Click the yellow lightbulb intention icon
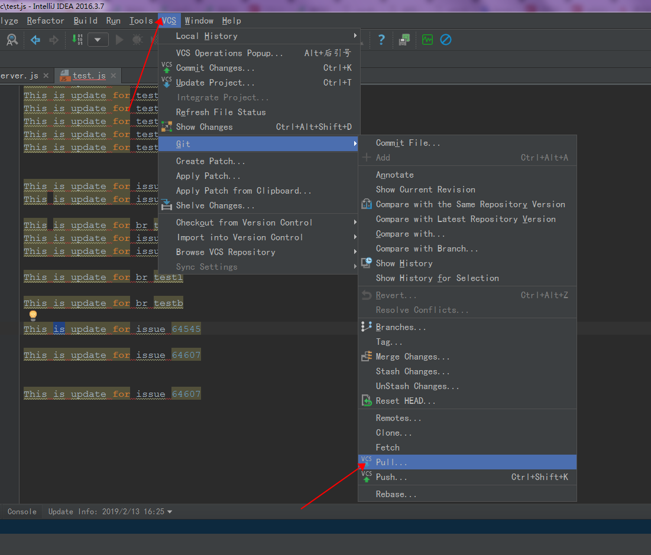Viewport: 651px width, 555px height. click(x=33, y=315)
